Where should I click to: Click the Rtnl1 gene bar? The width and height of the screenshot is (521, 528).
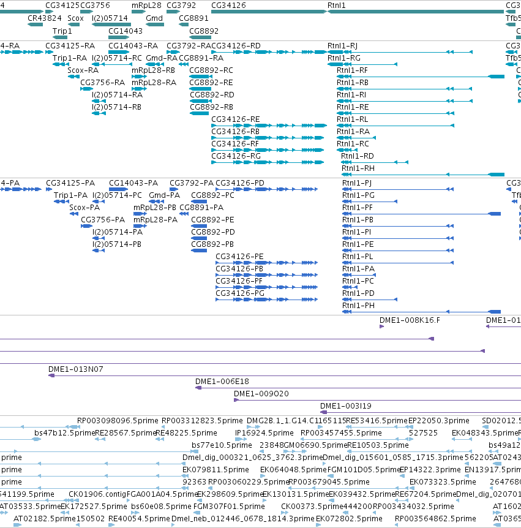(416, 12)
